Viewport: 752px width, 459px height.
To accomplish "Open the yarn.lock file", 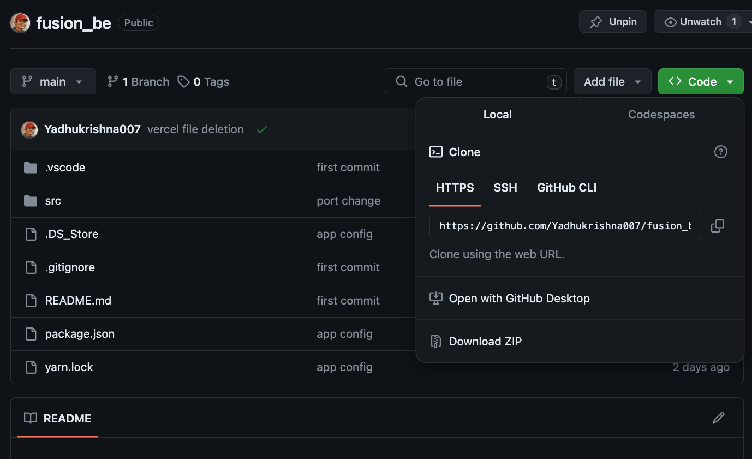I will point(69,367).
